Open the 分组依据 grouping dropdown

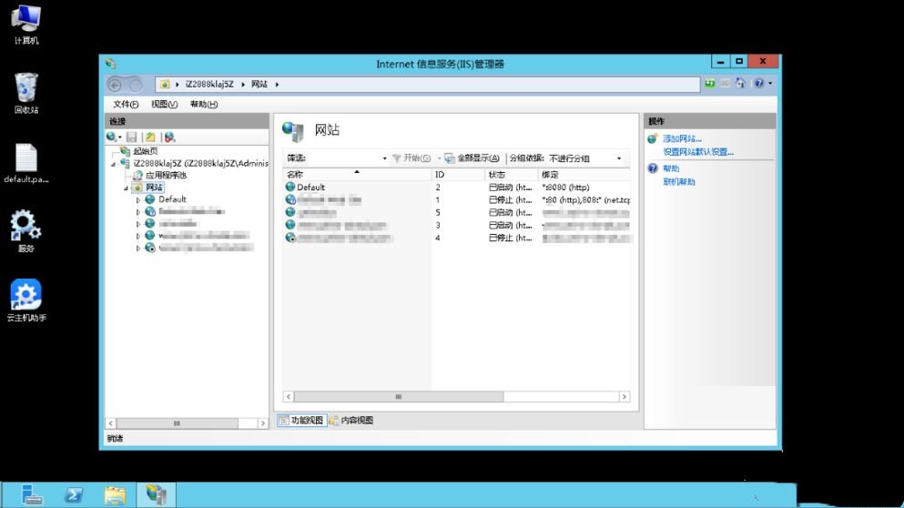click(x=619, y=158)
